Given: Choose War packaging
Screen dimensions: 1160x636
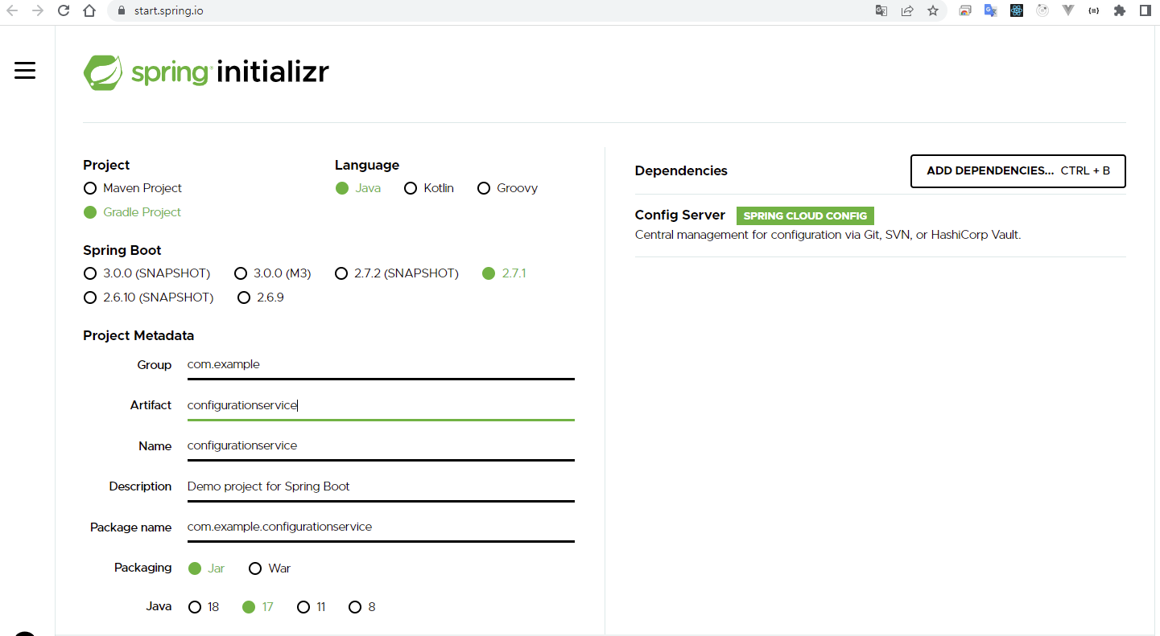Looking at the screenshot, I should 270,568.
